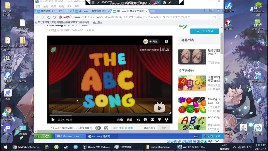The width and height of the screenshot is (268, 151).
Task: Open the ABCsong recommended video thumbnail
Action: [192, 123]
